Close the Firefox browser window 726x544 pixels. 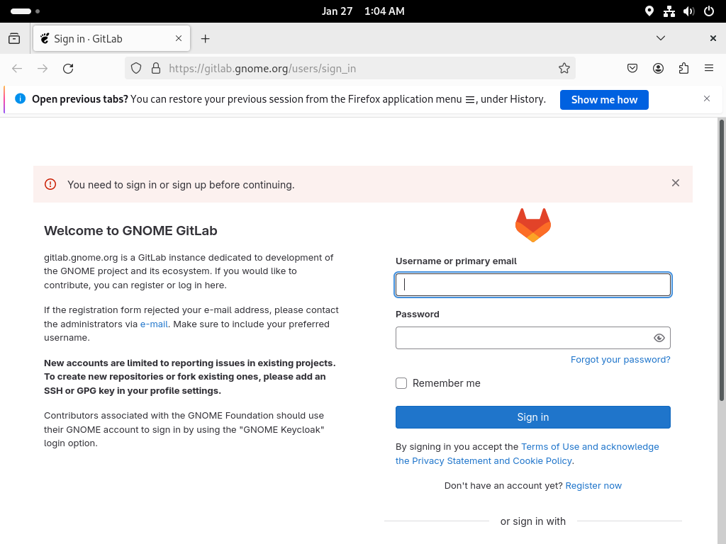(713, 38)
